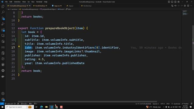Screen dimensions: 194x109
Task: Click the red app icon on taskbar
Action: (61, 107)
